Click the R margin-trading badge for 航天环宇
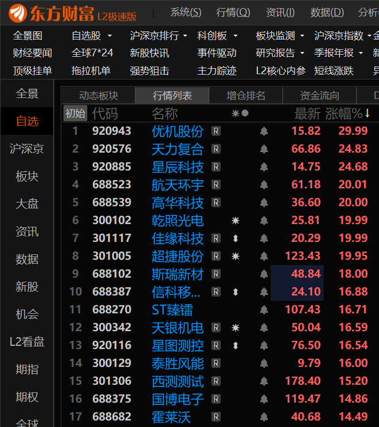The width and height of the screenshot is (379, 427). (x=216, y=185)
